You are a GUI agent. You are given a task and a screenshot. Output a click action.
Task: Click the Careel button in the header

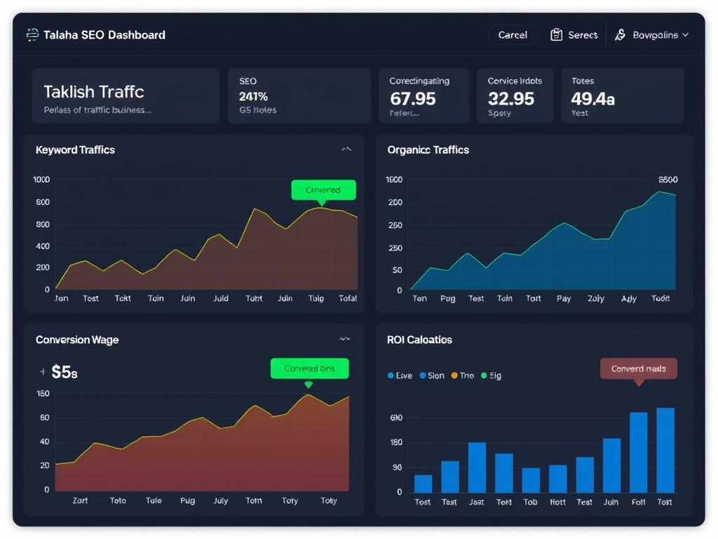513,34
